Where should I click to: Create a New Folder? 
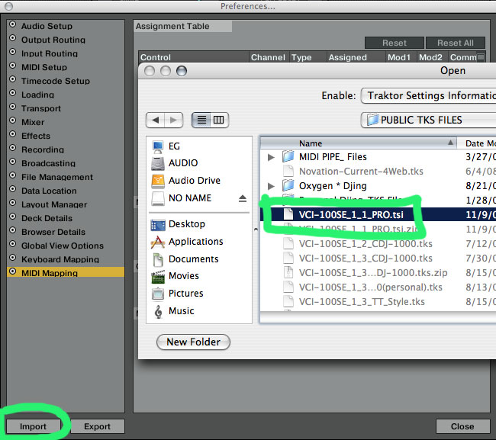pos(193,342)
